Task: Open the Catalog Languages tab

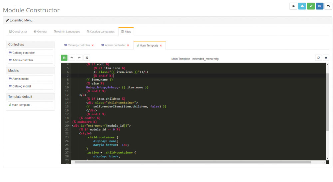Action: point(100,32)
